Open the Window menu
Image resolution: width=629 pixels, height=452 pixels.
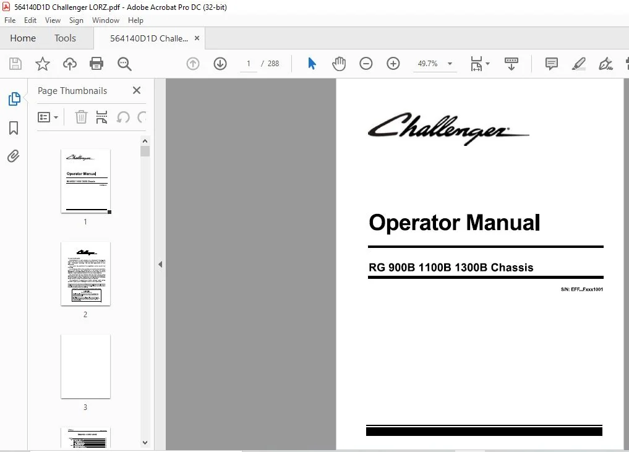click(x=106, y=20)
